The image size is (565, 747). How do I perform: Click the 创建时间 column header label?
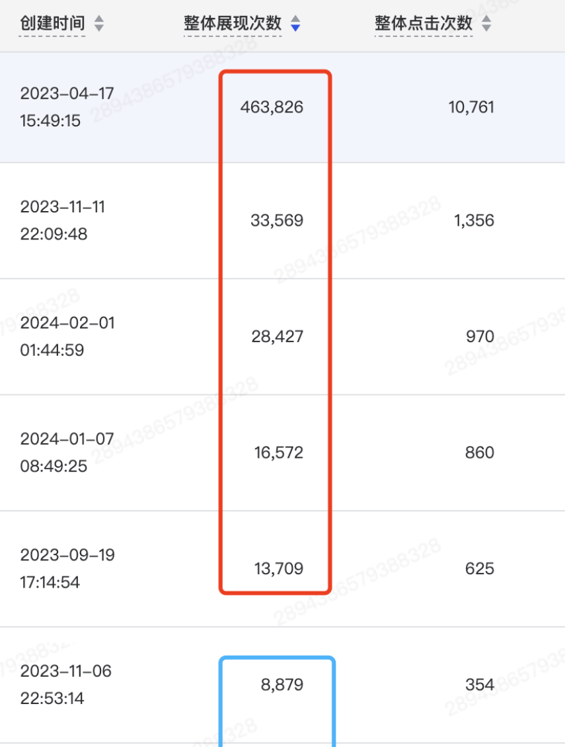(52, 24)
